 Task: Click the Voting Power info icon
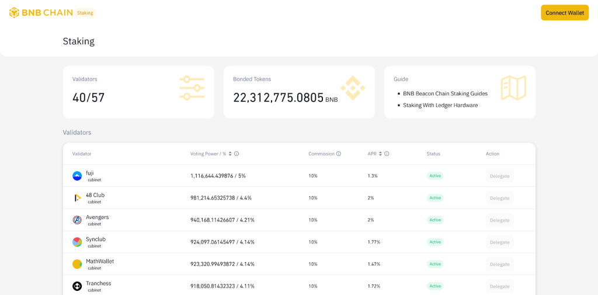point(237,154)
